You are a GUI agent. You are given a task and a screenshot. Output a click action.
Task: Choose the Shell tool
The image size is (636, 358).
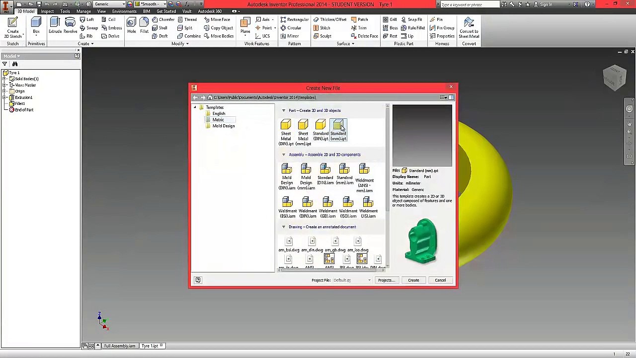159,28
